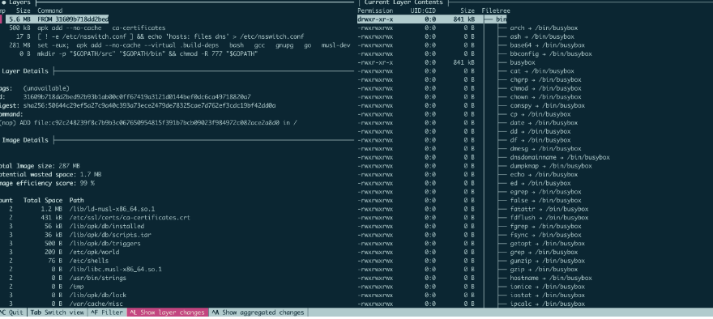Image resolution: width=713 pixels, height=319 pixels.
Task: Select gunzip → /bin/busybox entry
Action: pyautogui.click(x=548, y=261)
